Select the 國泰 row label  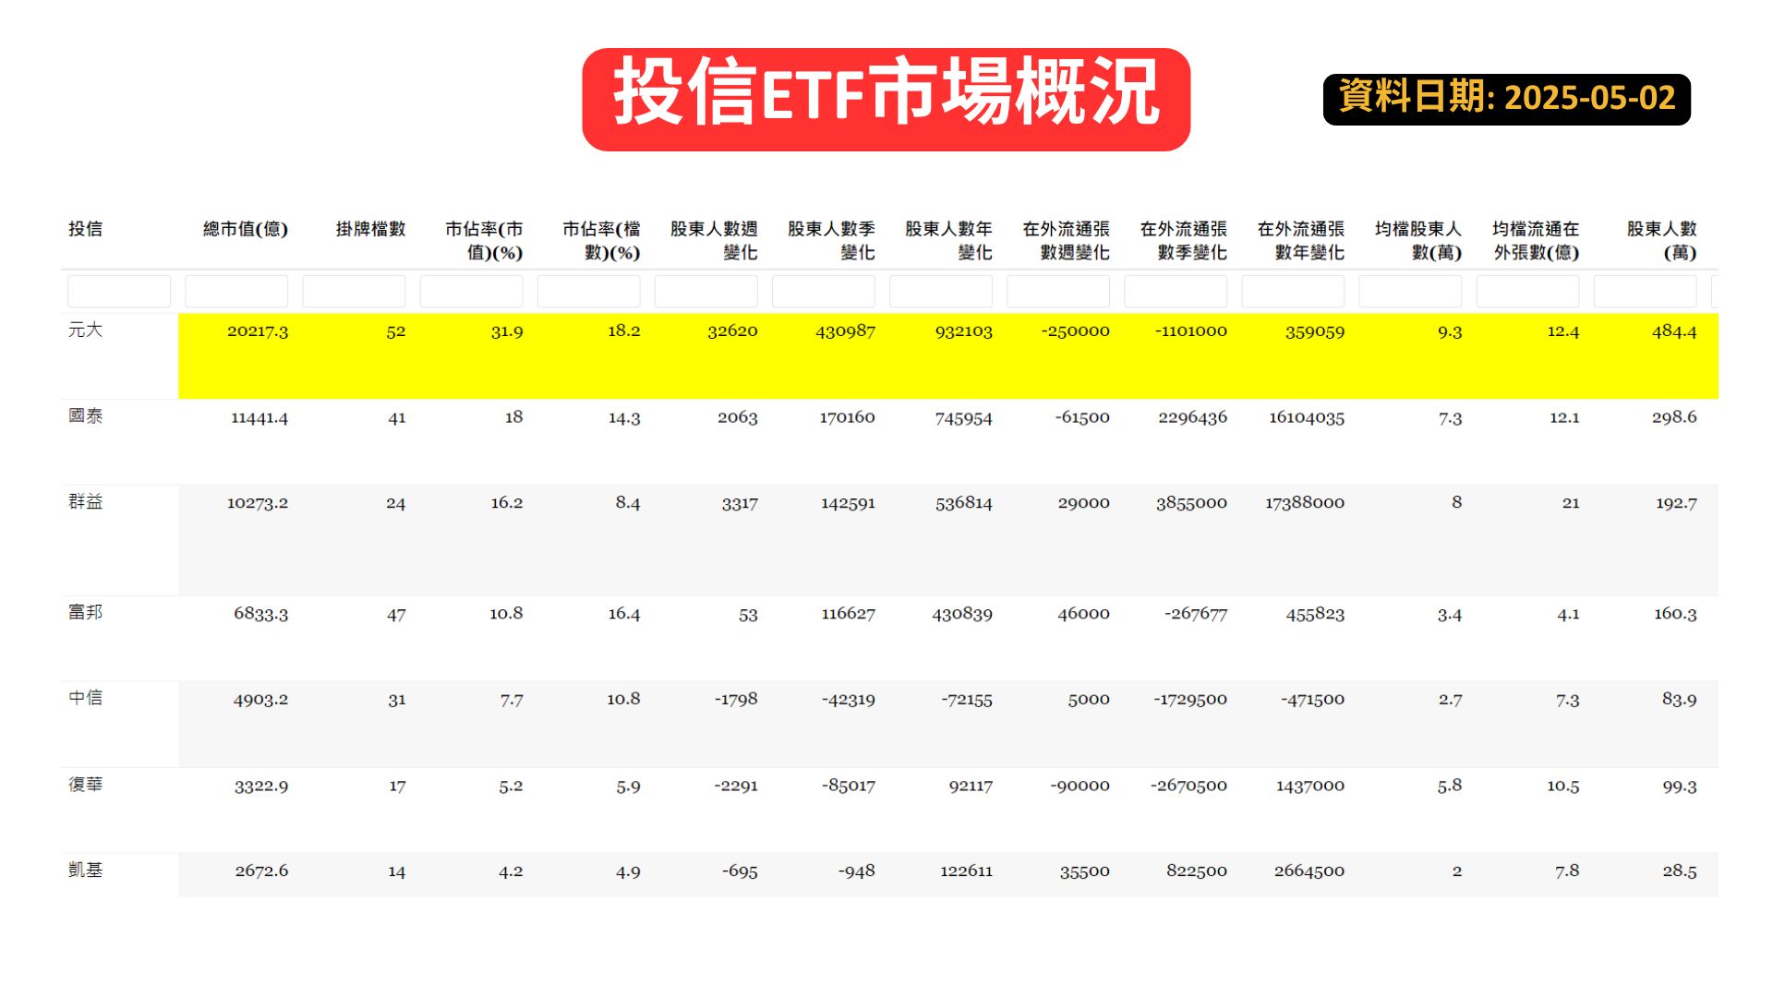tap(85, 416)
